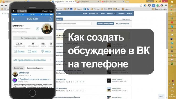
Task: Tap the Место location pin icon
Action: [43, 51]
